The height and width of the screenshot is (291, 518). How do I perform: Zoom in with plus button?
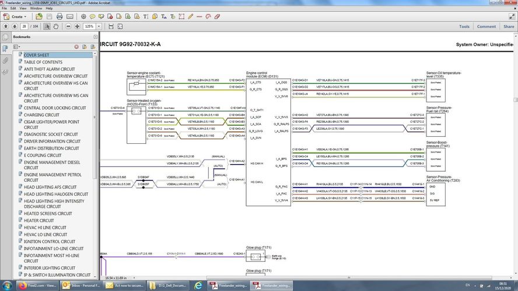pyautogui.click(x=78, y=26)
